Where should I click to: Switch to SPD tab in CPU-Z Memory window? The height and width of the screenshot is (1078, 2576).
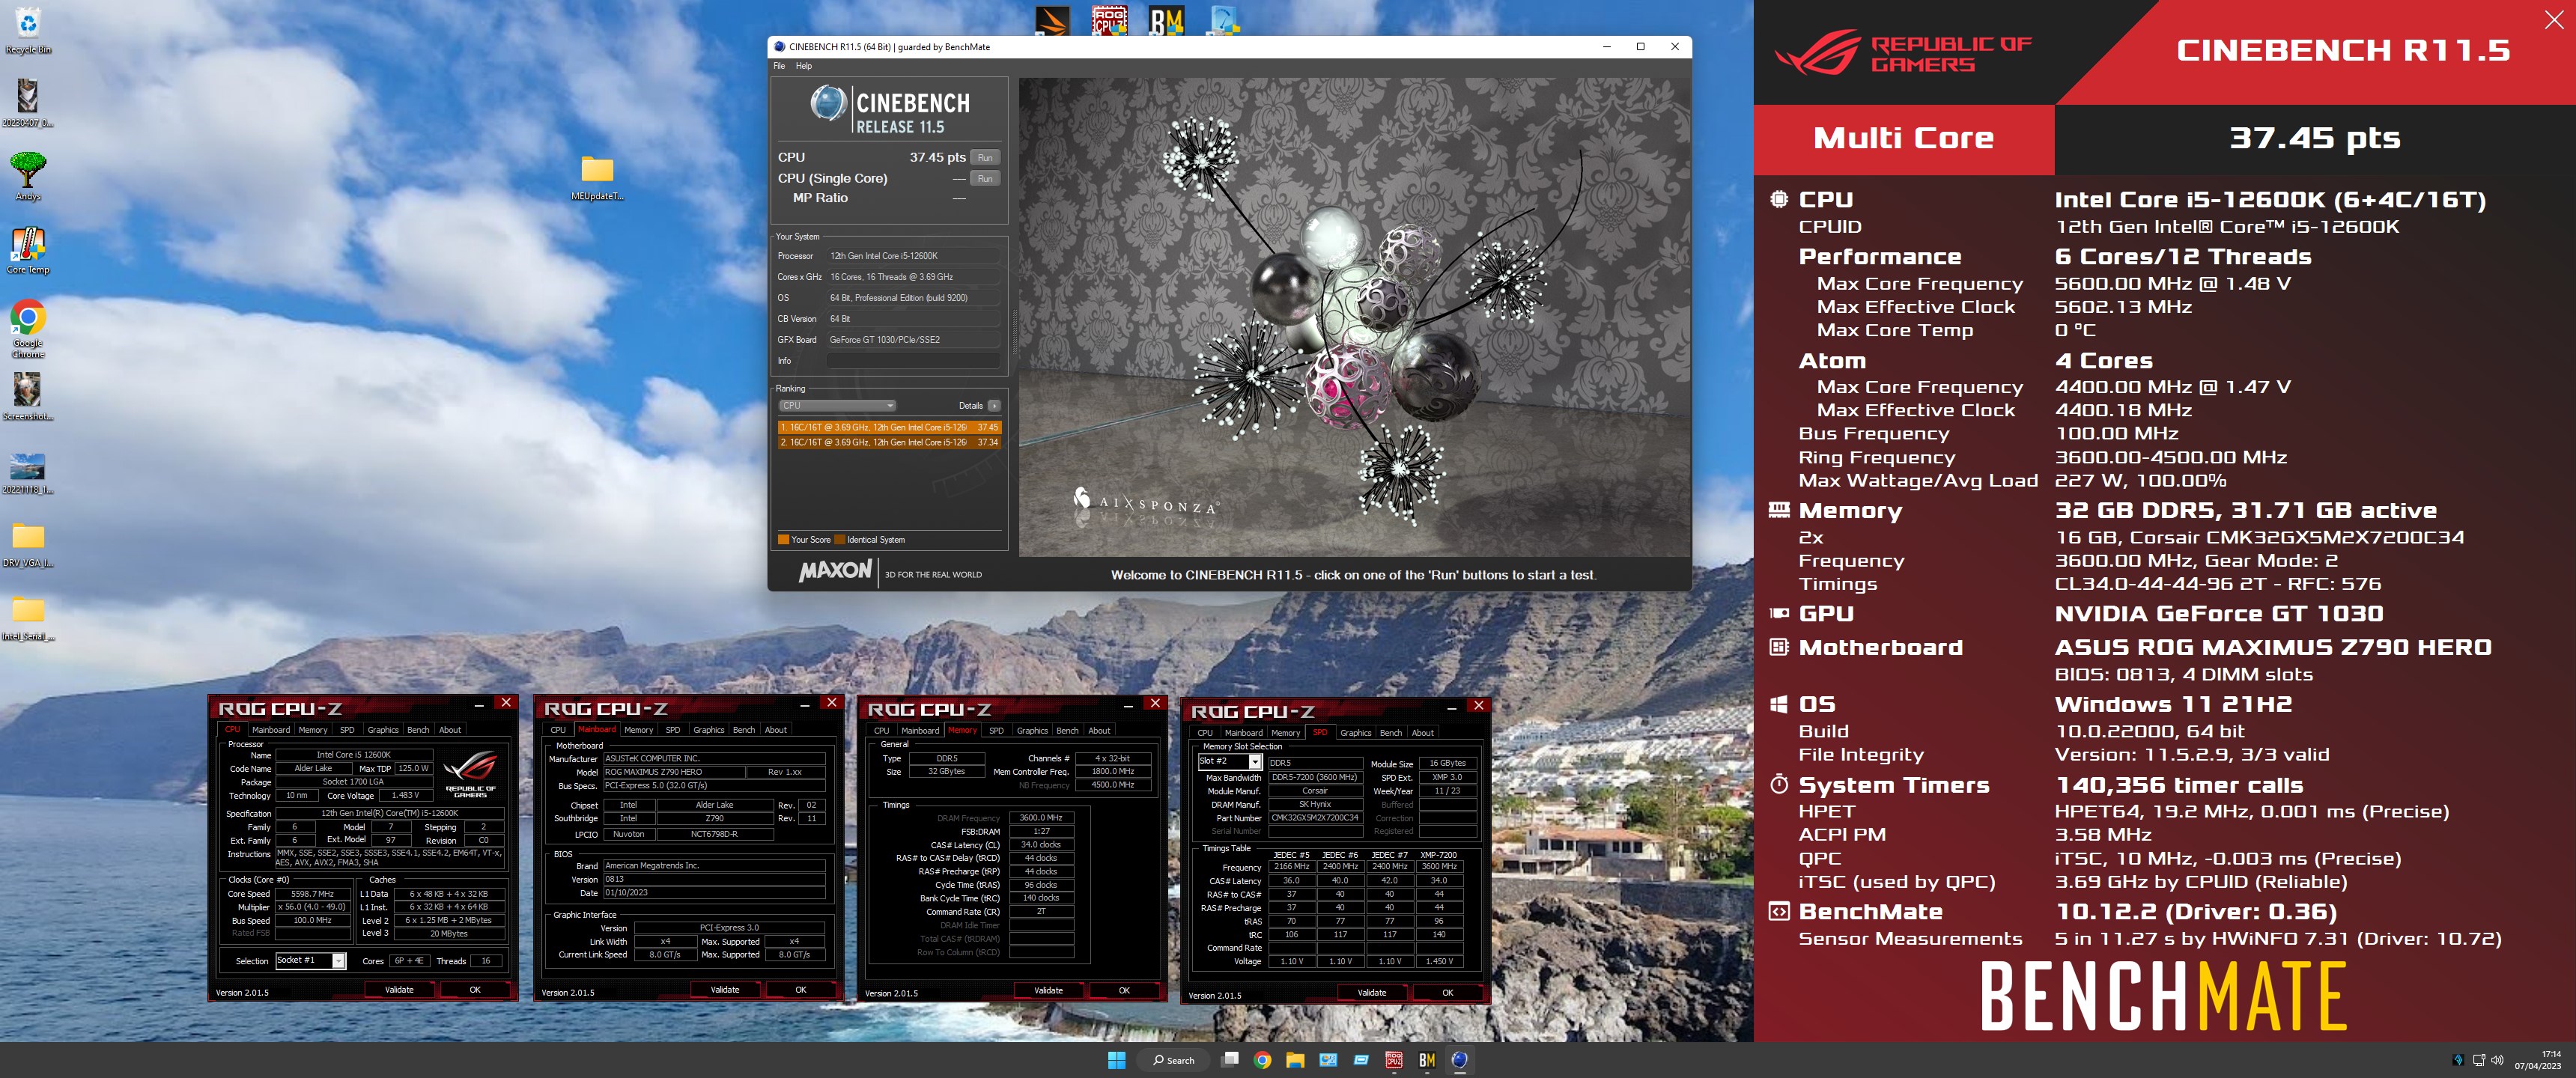(x=996, y=730)
